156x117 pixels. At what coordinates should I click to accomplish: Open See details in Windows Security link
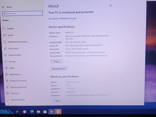[62, 18]
